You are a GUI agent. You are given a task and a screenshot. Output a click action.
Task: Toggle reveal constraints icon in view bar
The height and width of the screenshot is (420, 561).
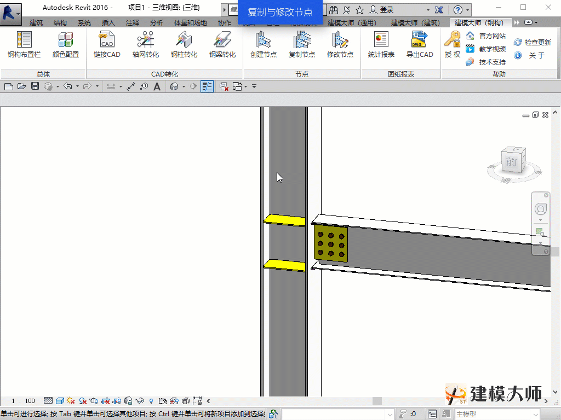pyautogui.click(x=197, y=401)
